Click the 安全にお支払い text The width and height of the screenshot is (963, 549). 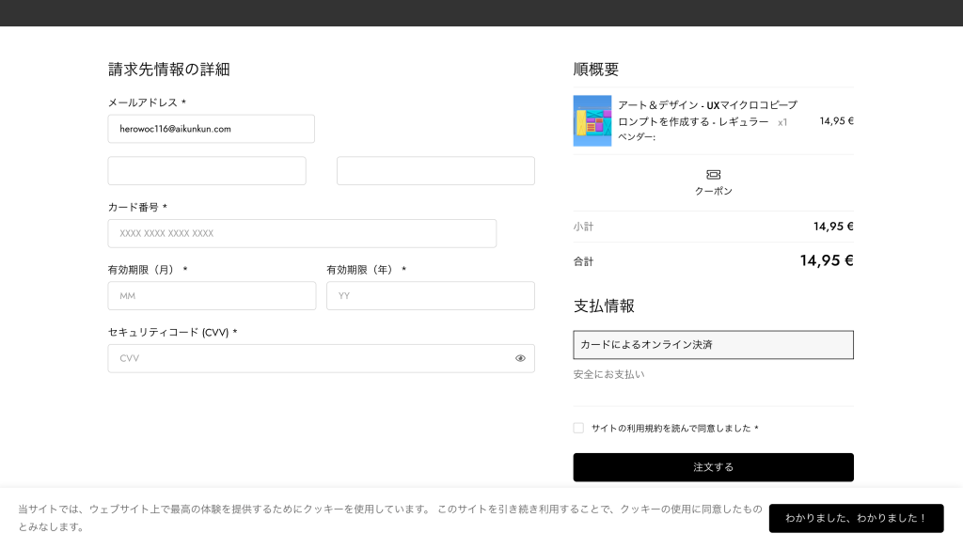coord(608,374)
